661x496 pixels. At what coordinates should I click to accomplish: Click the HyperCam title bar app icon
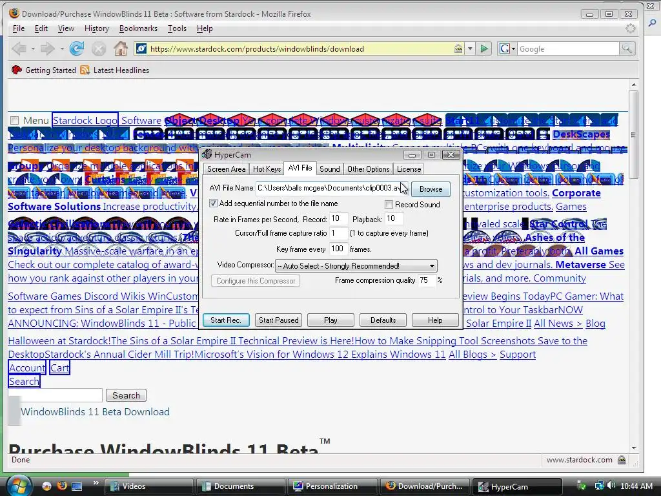pos(207,155)
